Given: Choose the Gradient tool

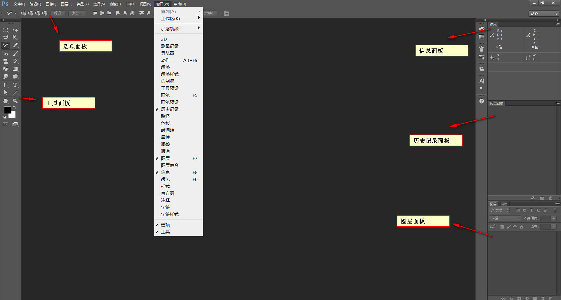Looking at the screenshot, I should tap(15, 69).
